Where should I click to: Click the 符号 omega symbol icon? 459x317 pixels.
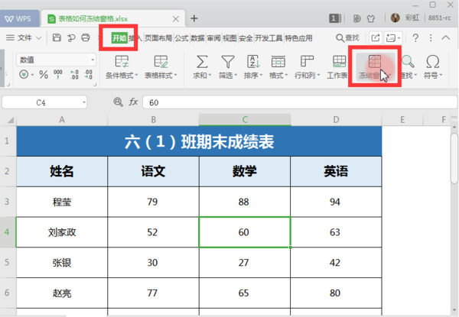point(432,63)
